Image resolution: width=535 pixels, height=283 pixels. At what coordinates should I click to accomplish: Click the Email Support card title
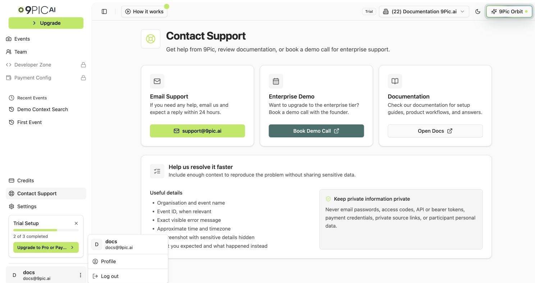point(169,96)
